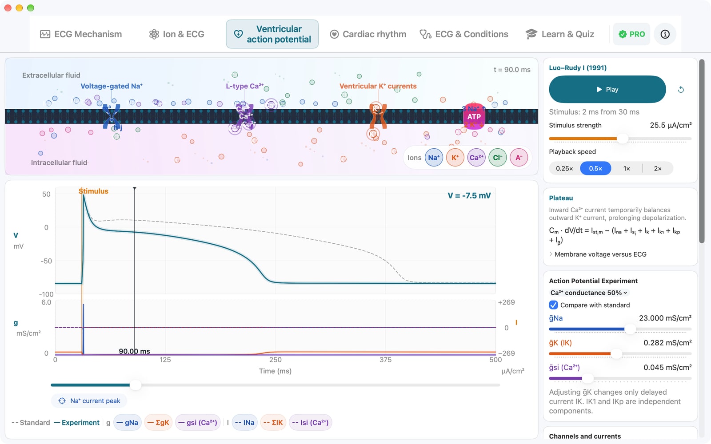Go to the Cardiac rhythm tab
Image resolution: width=711 pixels, height=444 pixels.
(x=368, y=34)
